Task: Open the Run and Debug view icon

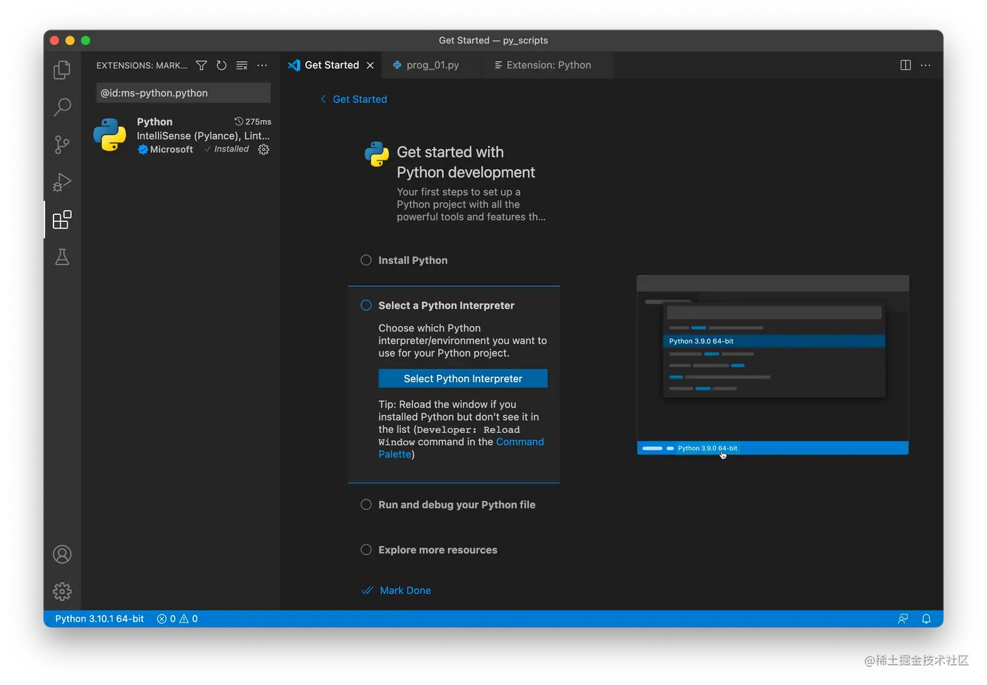Action: point(62,182)
